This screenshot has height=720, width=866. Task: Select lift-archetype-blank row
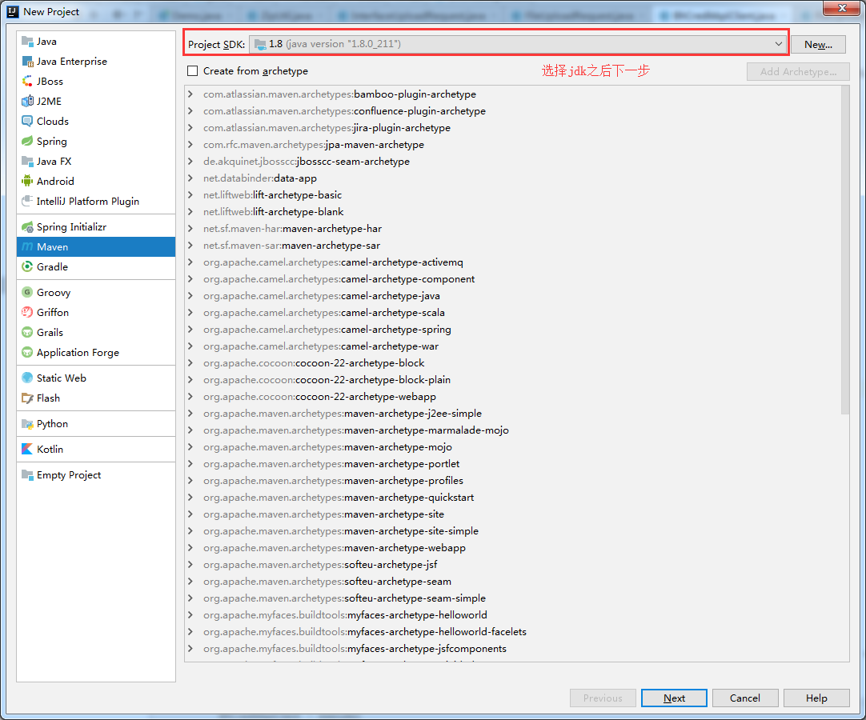513,211
